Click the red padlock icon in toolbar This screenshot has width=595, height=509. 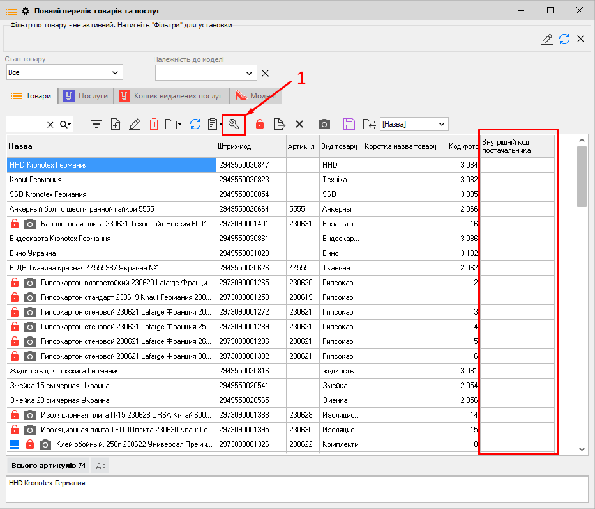point(260,124)
